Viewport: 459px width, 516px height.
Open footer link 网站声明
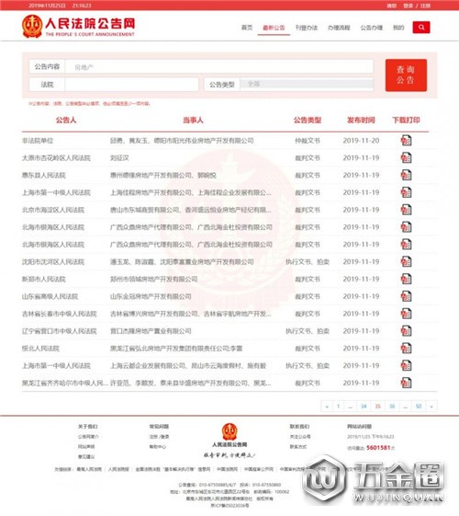(86, 447)
